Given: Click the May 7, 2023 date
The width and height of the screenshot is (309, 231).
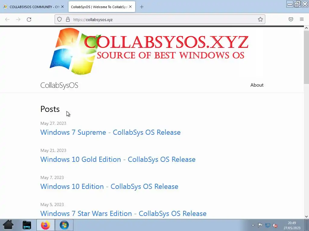Looking at the screenshot, I should point(52,177).
